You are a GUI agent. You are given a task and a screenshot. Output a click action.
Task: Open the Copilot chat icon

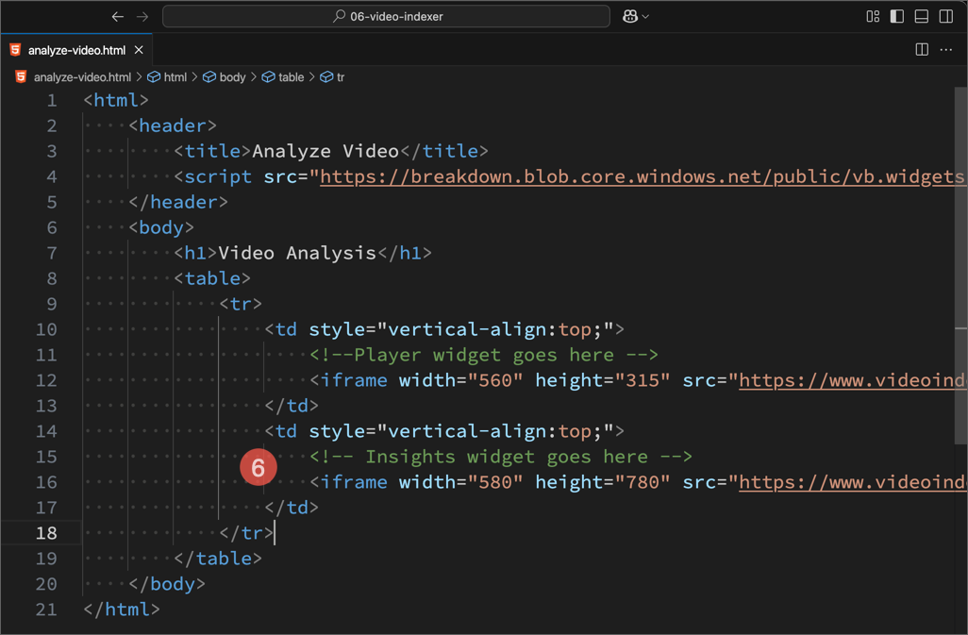coord(630,17)
